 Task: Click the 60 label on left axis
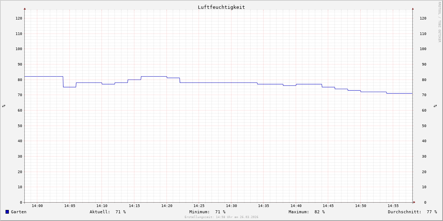pos(20,110)
